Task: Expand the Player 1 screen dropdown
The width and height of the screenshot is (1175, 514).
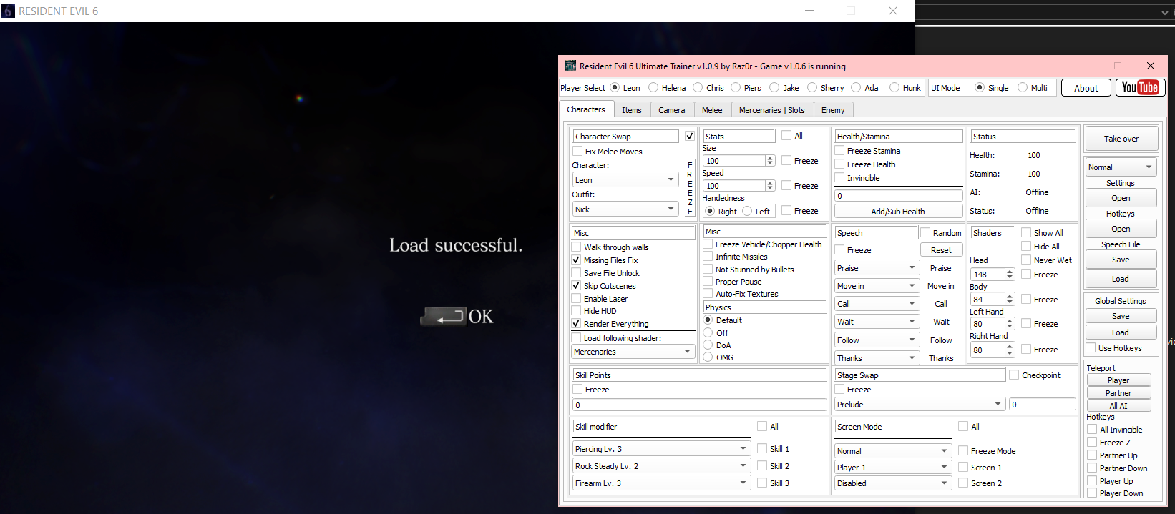Action: pyautogui.click(x=892, y=468)
